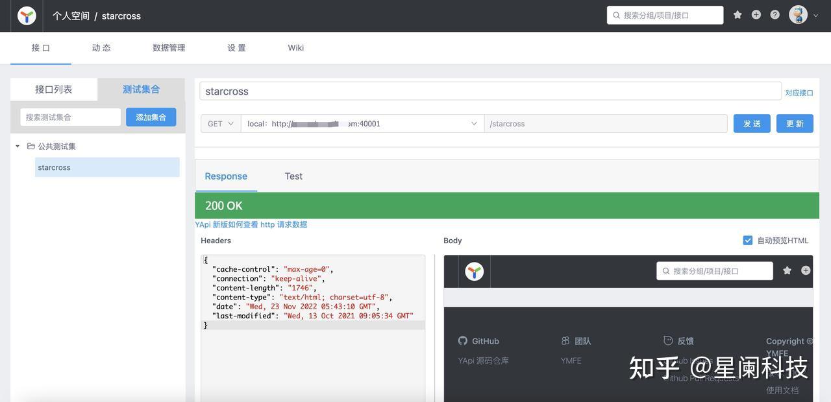Click the 添加集合 button
Image resolution: width=831 pixels, height=402 pixels.
[x=151, y=117]
